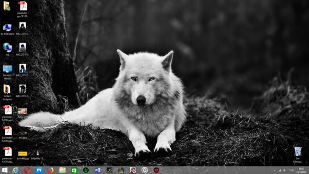Select güvender PDF beside 145.jpg
309x174 pixels.
coord(7,134)
